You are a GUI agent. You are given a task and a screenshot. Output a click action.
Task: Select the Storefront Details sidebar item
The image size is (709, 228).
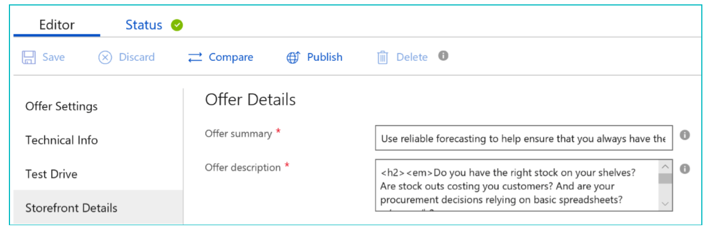(72, 208)
